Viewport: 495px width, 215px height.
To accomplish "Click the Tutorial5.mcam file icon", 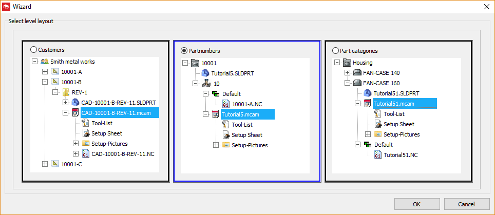I will tap(215, 114).
